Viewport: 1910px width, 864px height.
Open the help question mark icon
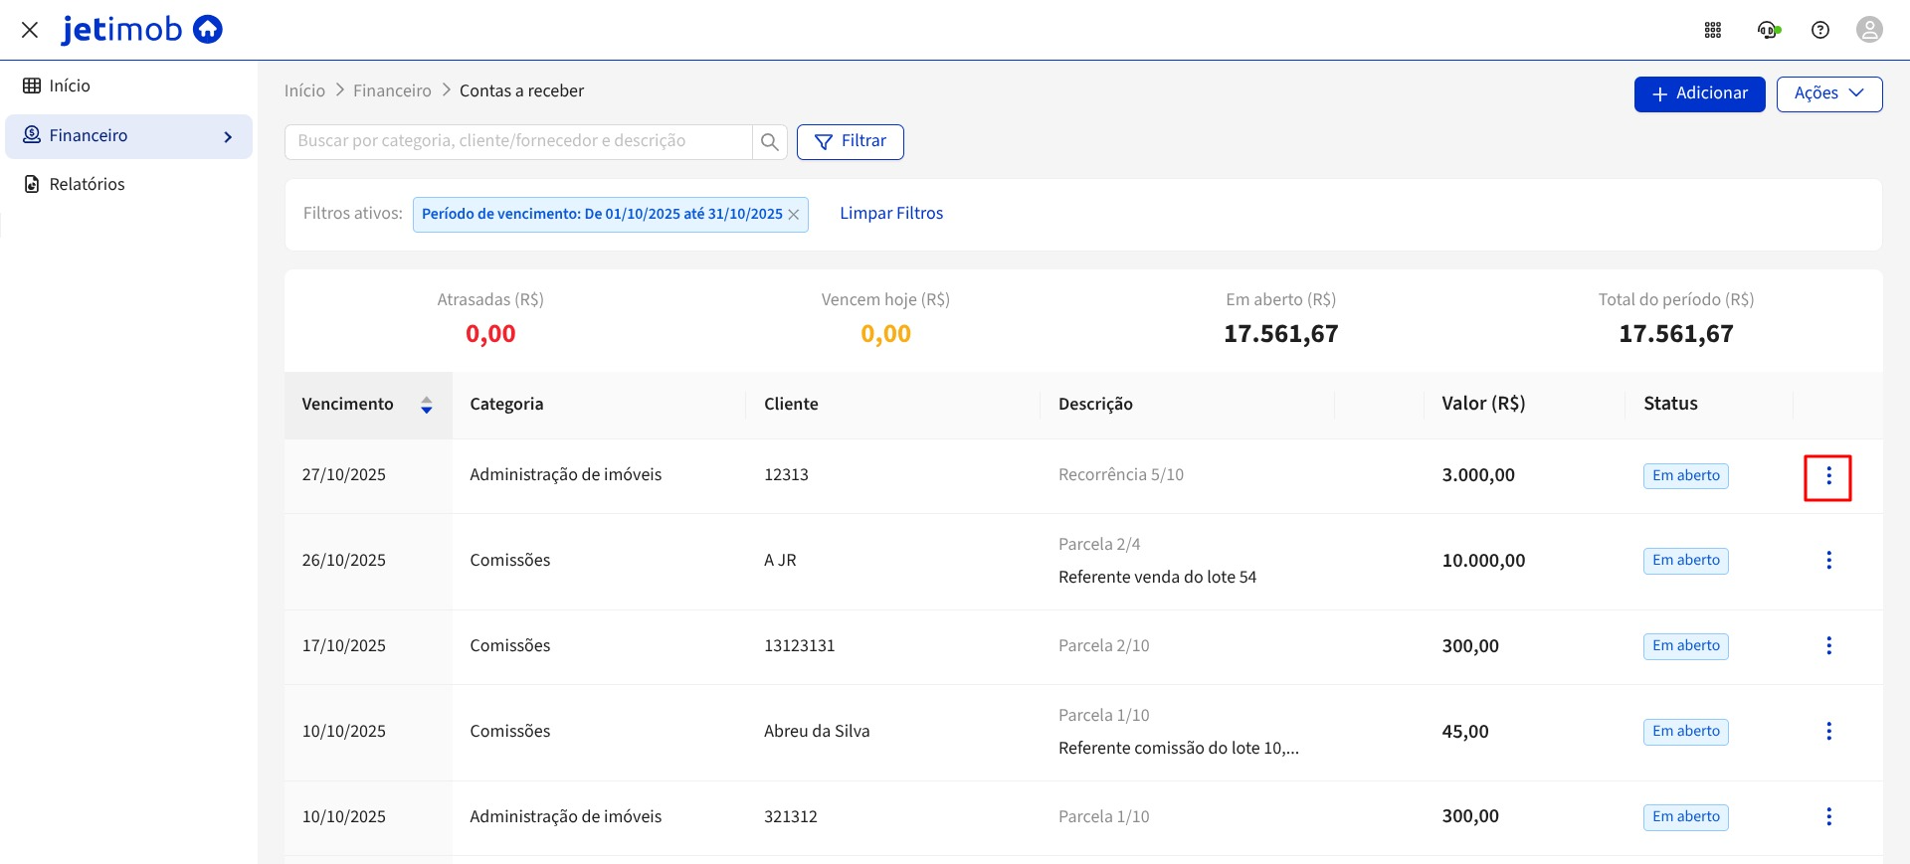pos(1820,30)
